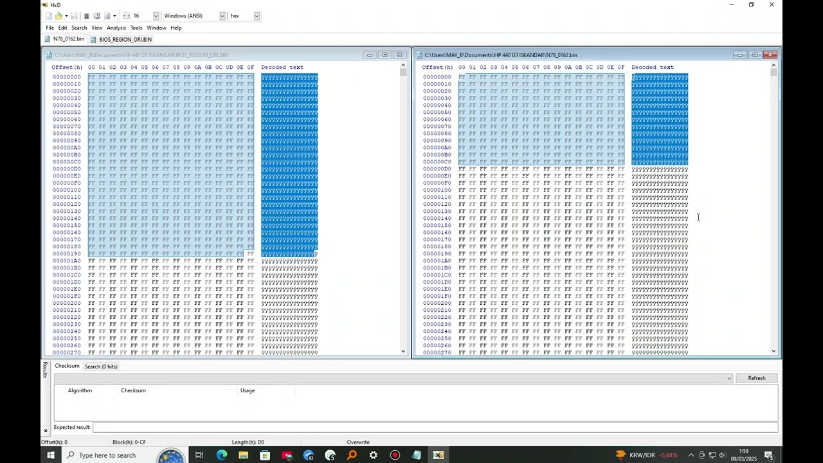Expand the disk image arrow beside toolbar
Viewport: 823px width, 463px height.
click(x=114, y=16)
